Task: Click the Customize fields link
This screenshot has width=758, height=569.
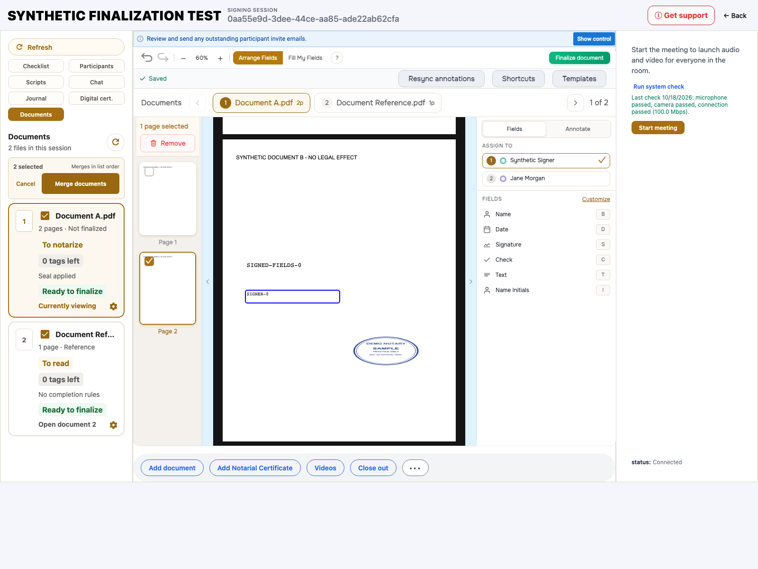Action: click(x=596, y=199)
